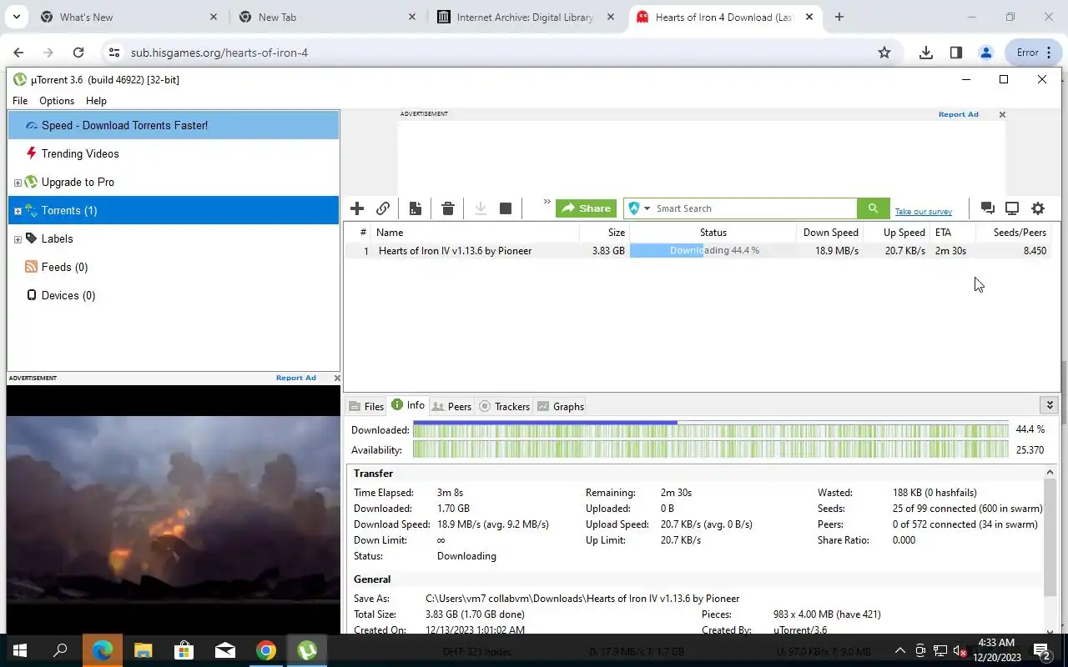Open the Take our survey link
The image size is (1068, 667).
point(923,212)
